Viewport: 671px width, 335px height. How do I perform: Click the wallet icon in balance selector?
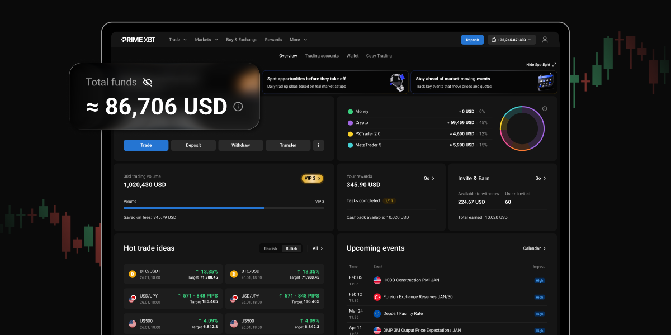coord(494,40)
